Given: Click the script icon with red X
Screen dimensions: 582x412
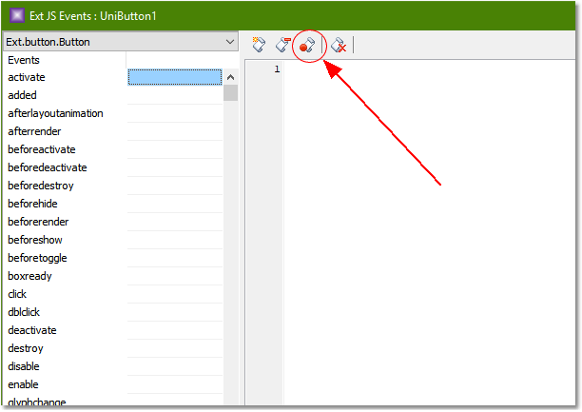Looking at the screenshot, I should pos(338,44).
